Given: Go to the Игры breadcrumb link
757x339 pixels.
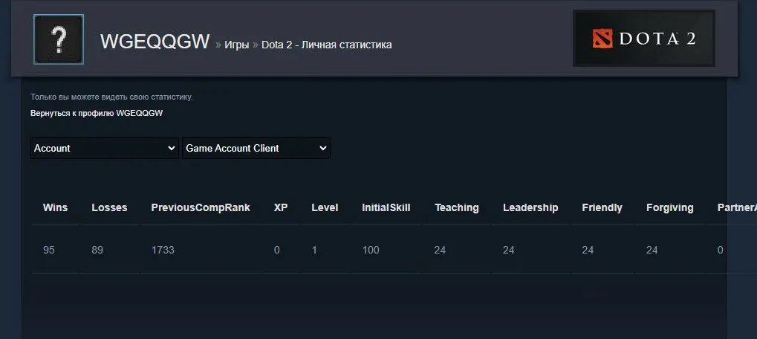Looking at the screenshot, I should pos(236,45).
